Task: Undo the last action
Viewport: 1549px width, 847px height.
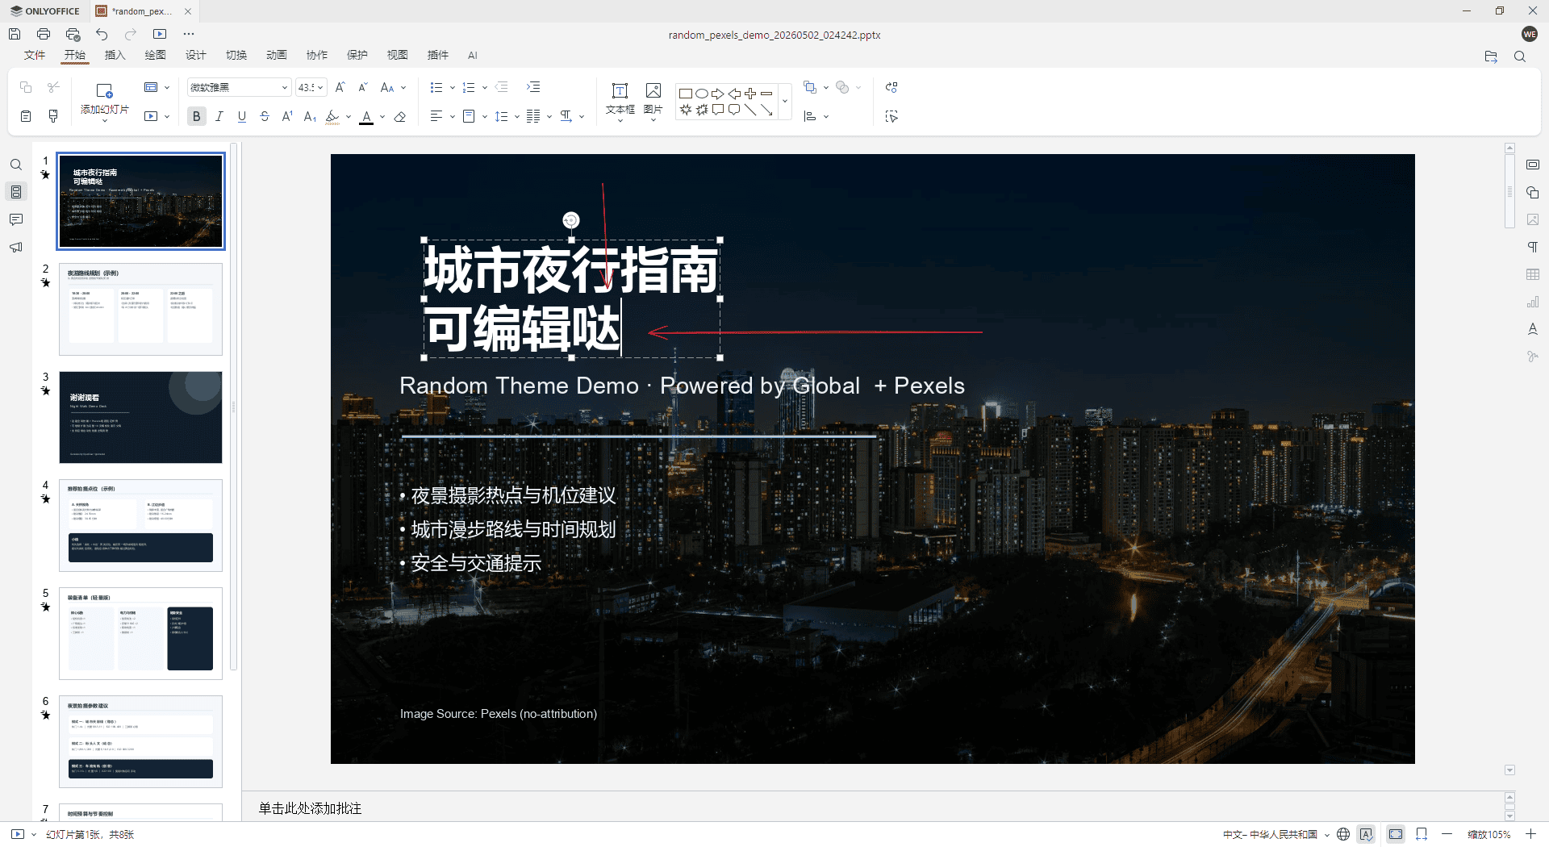Action: (102, 34)
